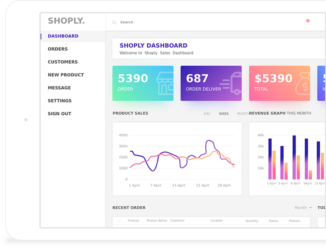
Task: Switch Product Sales to WEEK view
Action: point(224,114)
